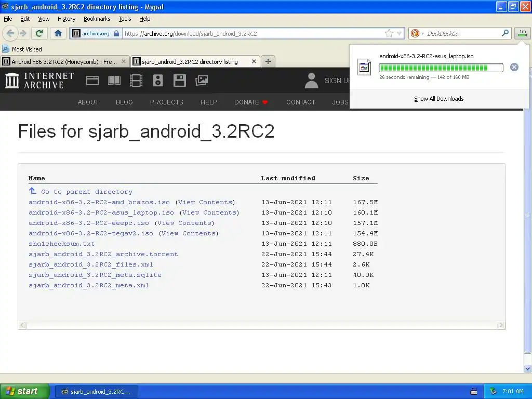This screenshot has height=399, width=532.
Task: Open the BLOG link
Action: [x=124, y=102]
